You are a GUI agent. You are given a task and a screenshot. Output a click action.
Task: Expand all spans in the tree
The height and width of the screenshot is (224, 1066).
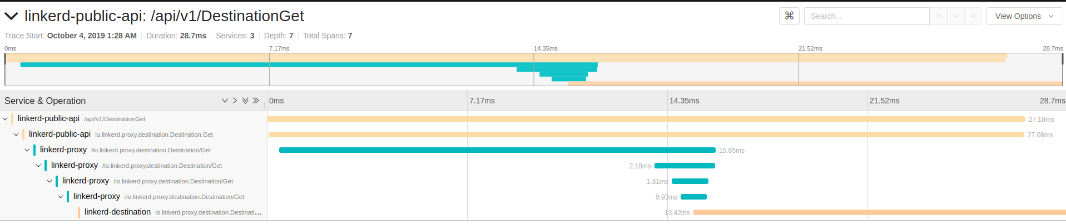click(x=245, y=101)
